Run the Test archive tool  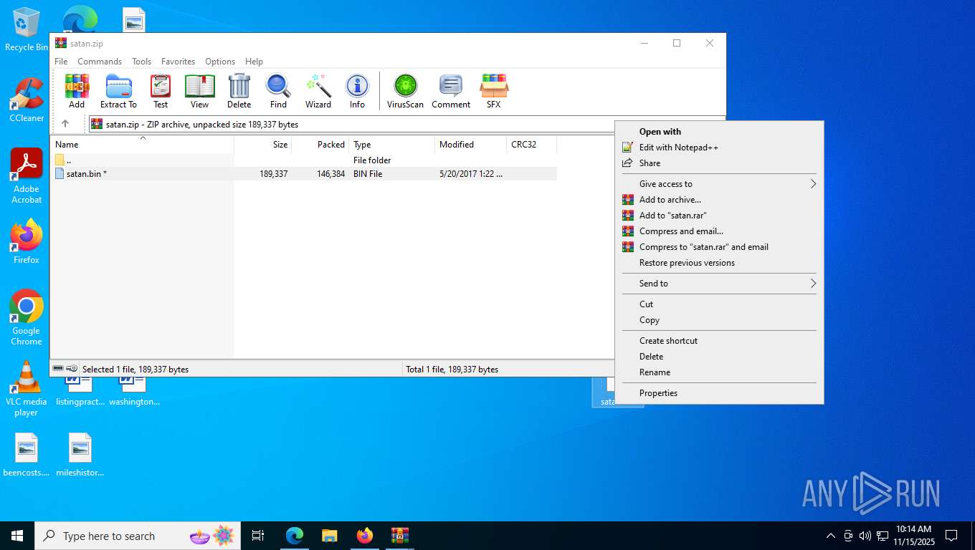click(161, 91)
